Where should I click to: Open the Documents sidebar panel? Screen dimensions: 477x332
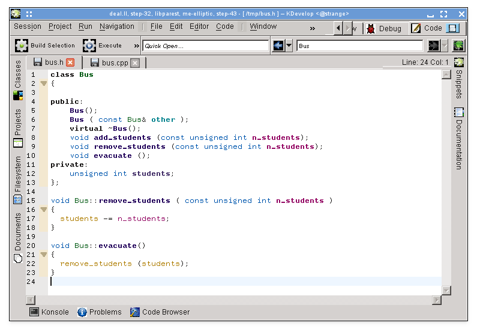click(x=18, y=238)
